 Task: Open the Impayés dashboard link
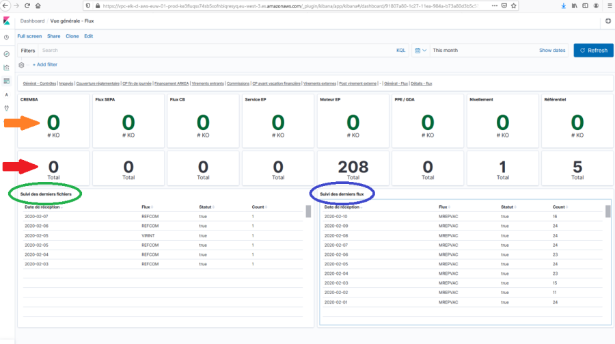(x=66, y=83)
